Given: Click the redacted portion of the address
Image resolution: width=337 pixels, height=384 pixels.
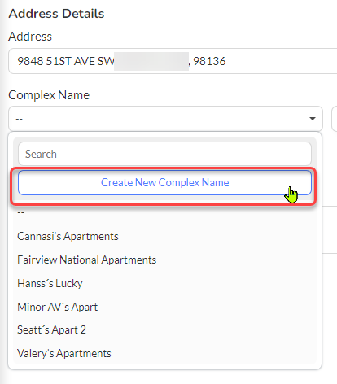Looking at the screenshot, I should [x=151, y=61].
